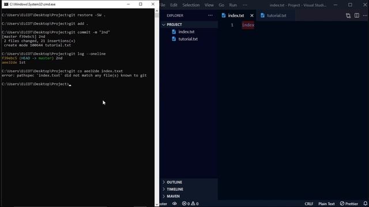Image resolution: width=369 pixels, height=207 pixels.
Task: Click the errors count icon in status bar
Action: [184, 204]
